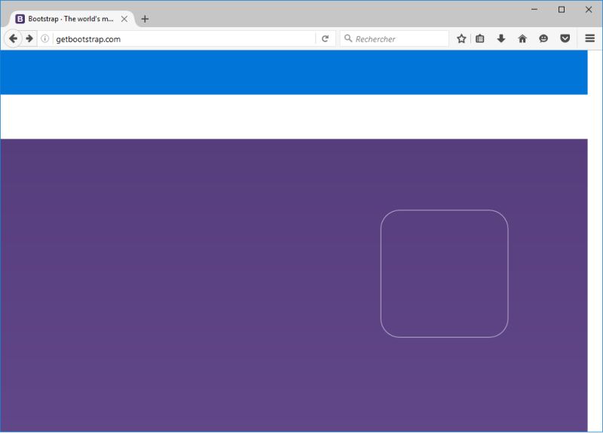Navigate back with the left arrow
This screenshot has height=434, width=603.
(x=12, y=38)
